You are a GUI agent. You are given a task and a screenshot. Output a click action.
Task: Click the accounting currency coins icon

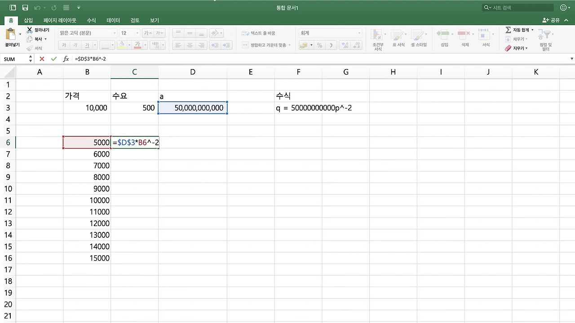[304, 45]
